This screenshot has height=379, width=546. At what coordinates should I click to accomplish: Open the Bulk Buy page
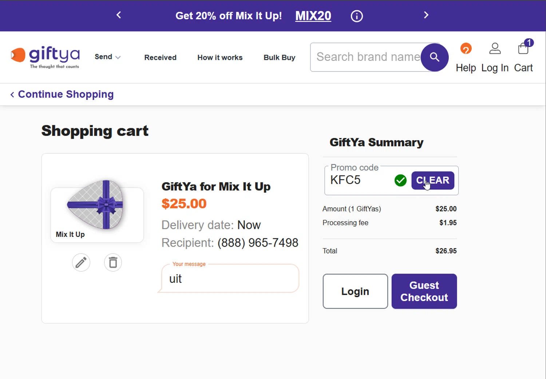(279, 58)
